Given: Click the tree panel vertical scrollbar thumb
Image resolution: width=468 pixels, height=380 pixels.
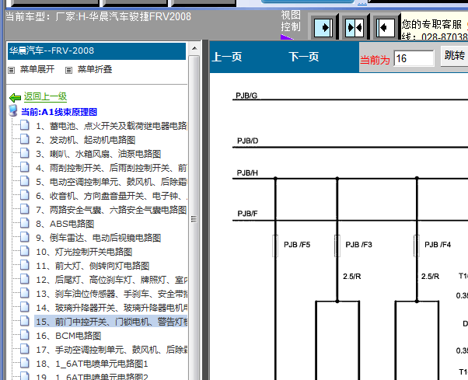Looking at the screenshot, I should (x=194, y=219).
